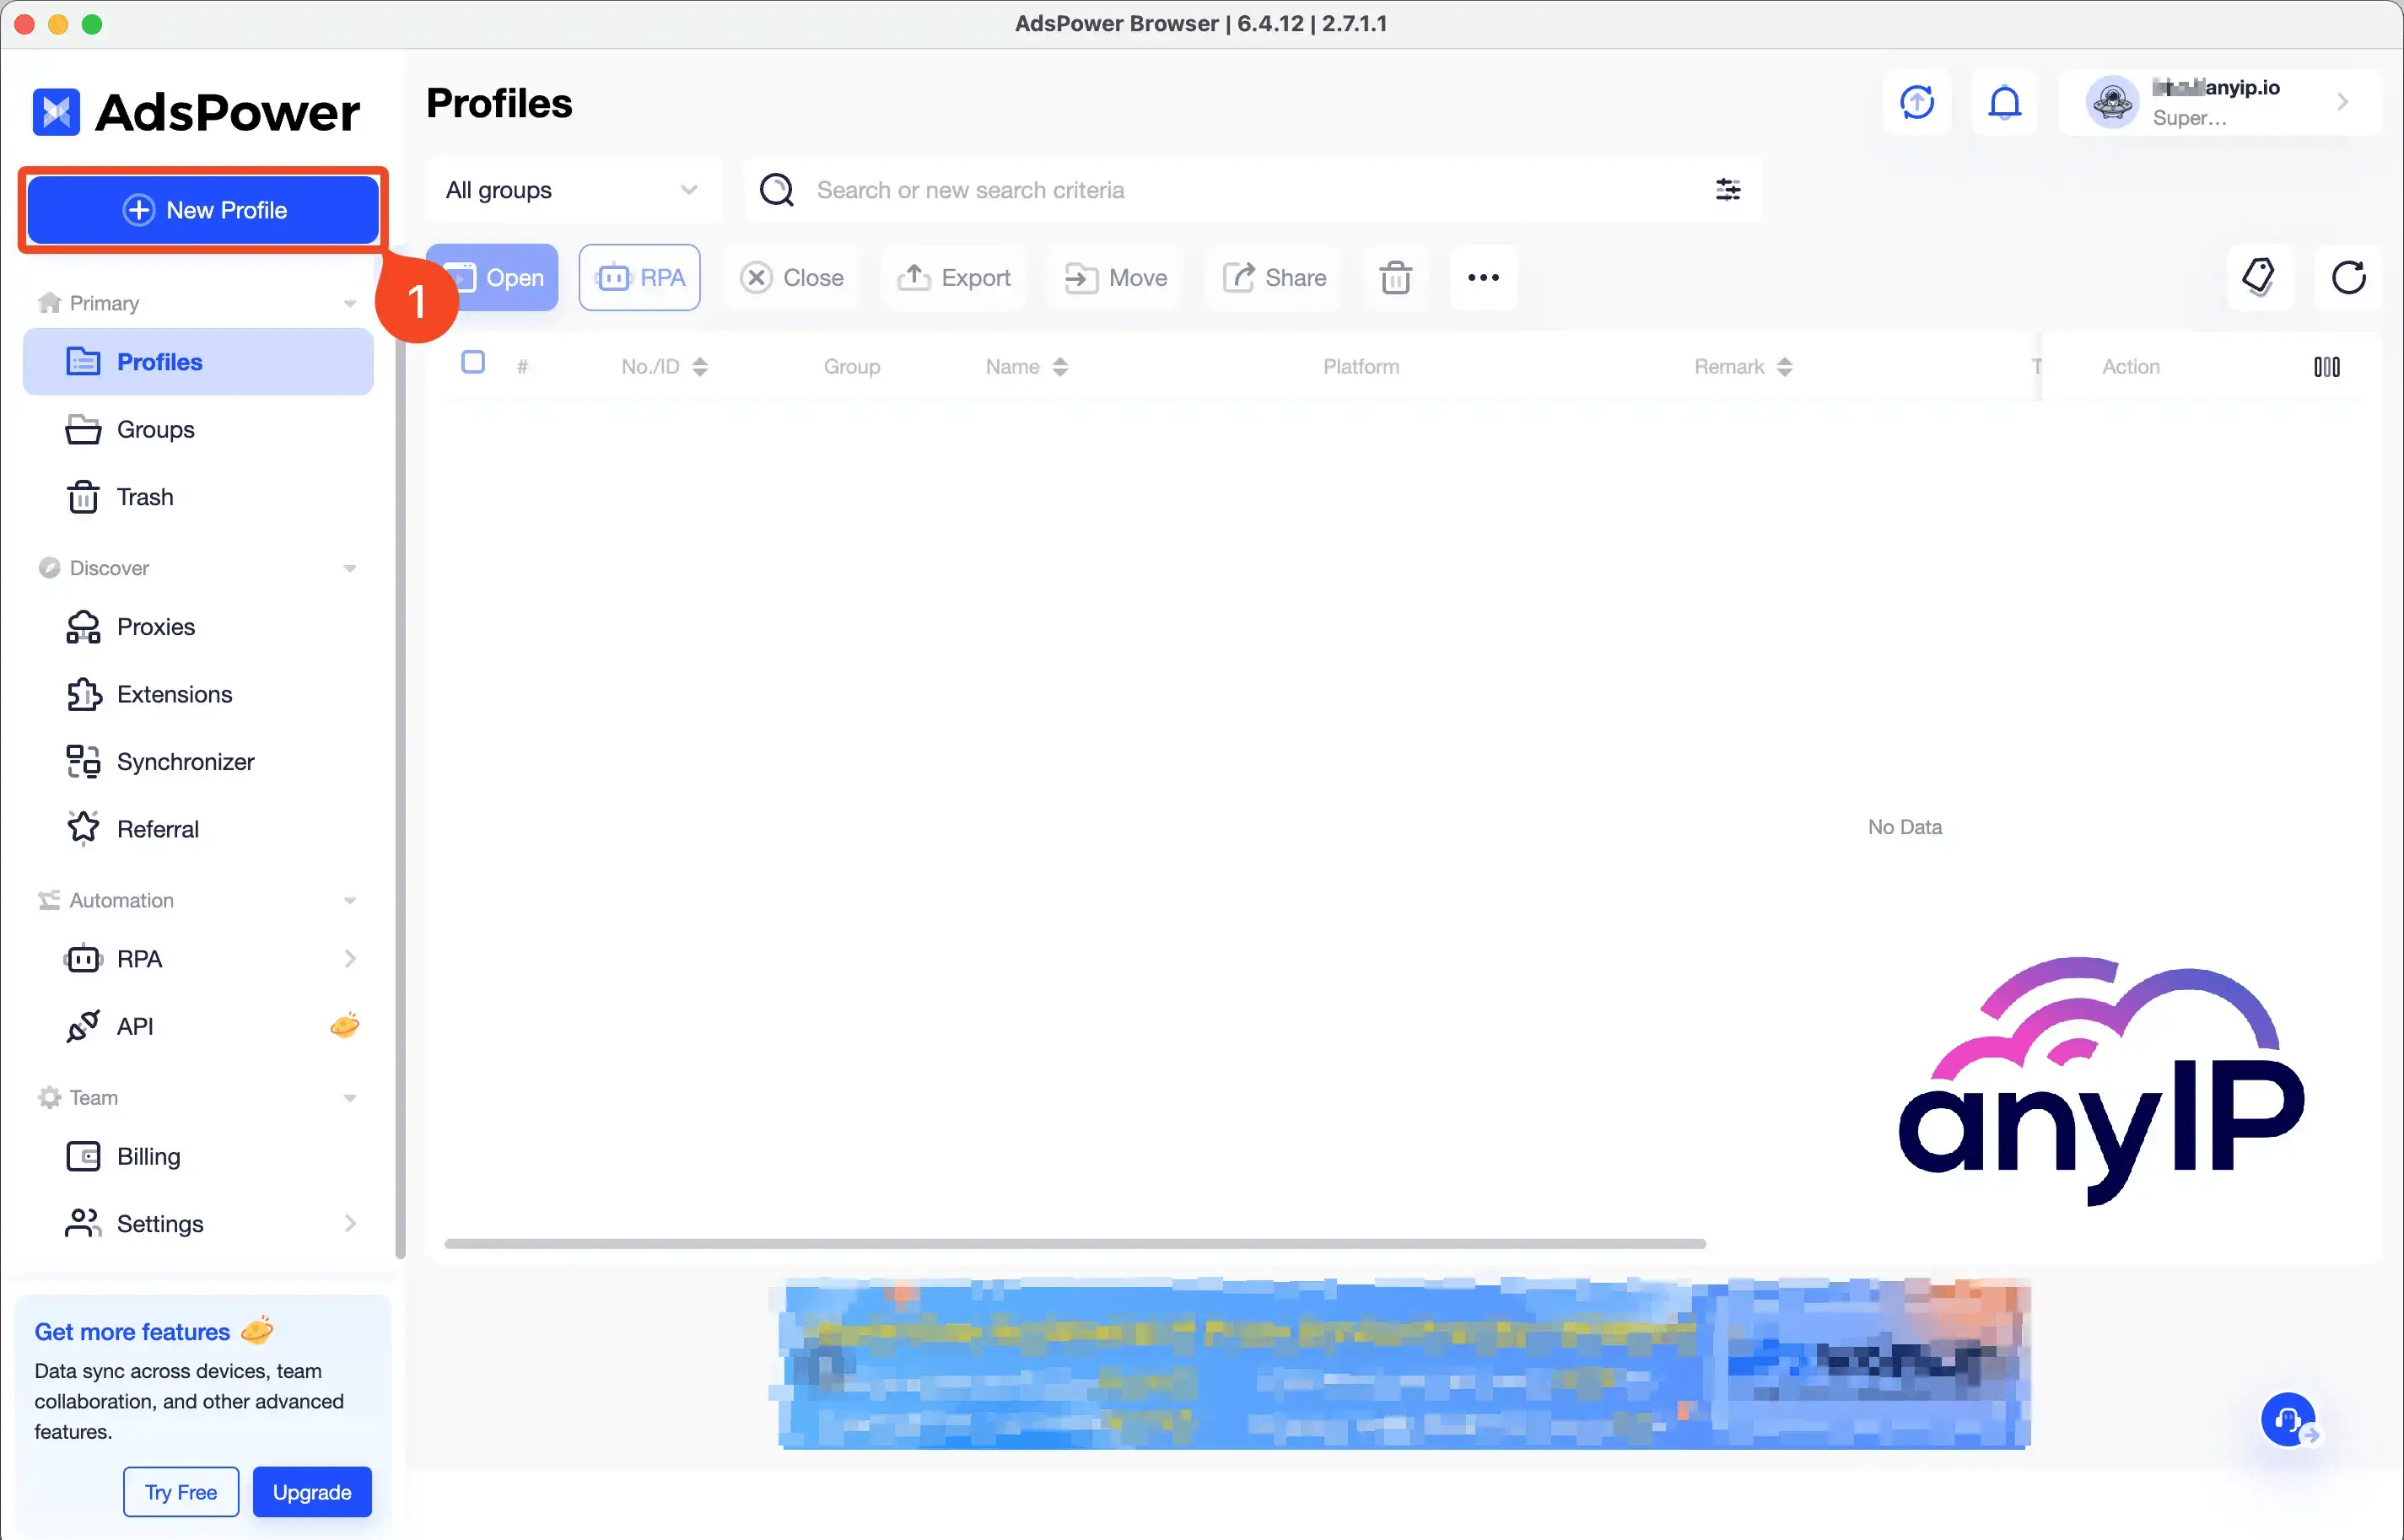Click the Export profiles icon
This screenshot has width=2404, height=1540.
[x=953, y=277]
